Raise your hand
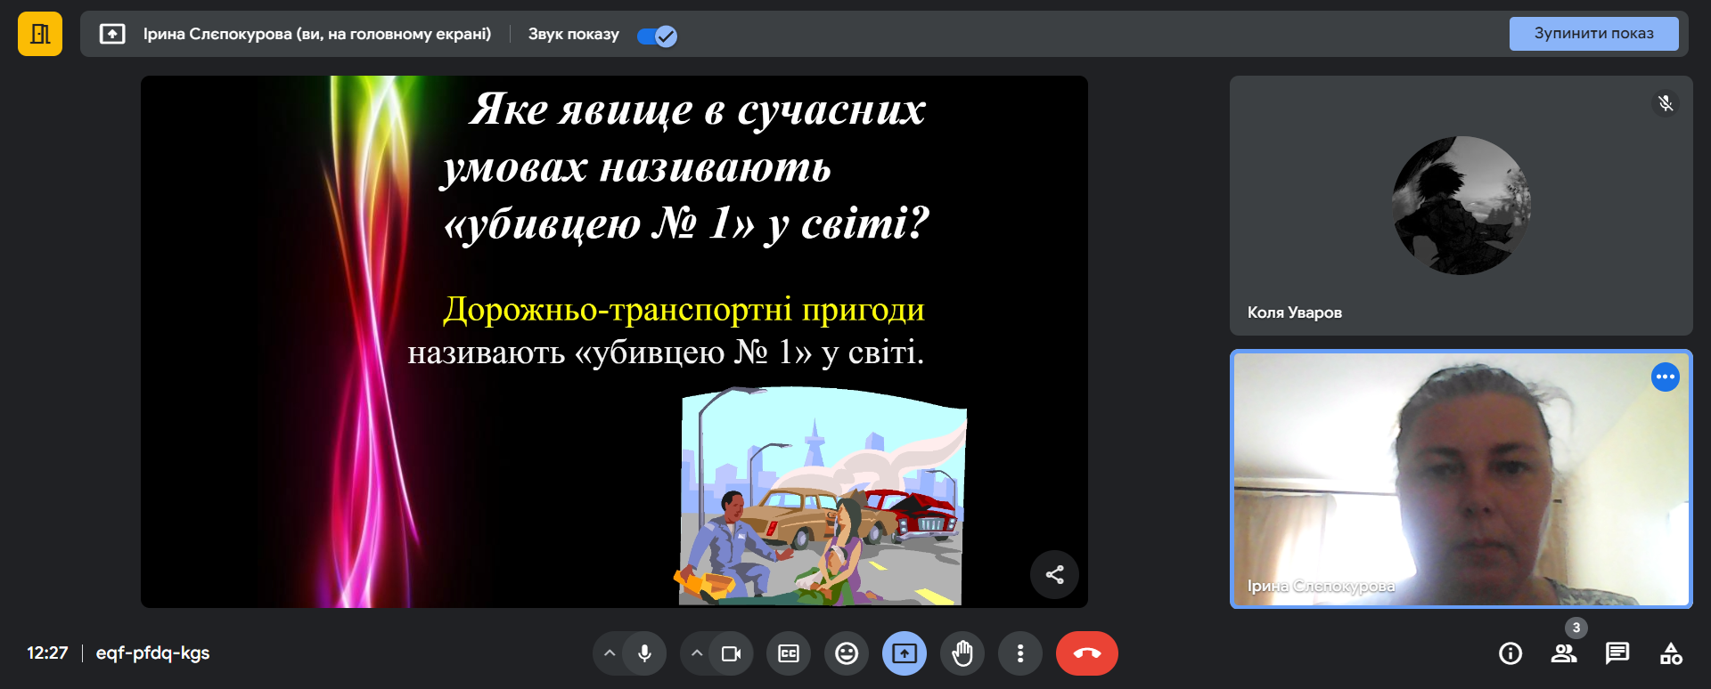This screenshot has width=1711, height=689. [962, 653]
